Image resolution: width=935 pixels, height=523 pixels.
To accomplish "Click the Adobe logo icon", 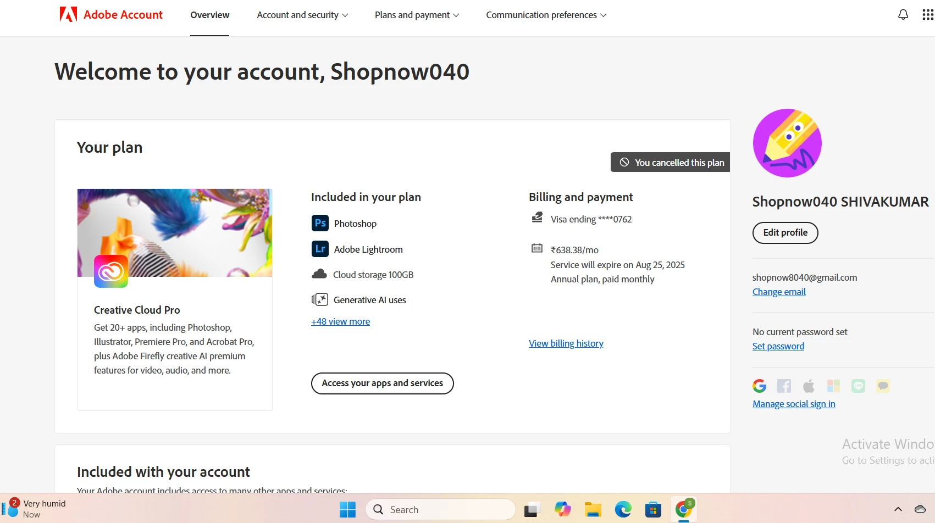I will coord(68,14).
